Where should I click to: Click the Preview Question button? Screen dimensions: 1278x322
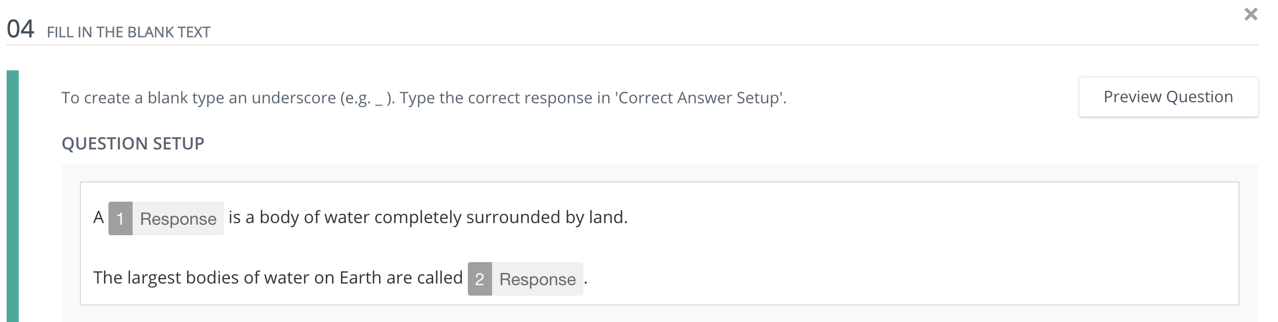1168,97
